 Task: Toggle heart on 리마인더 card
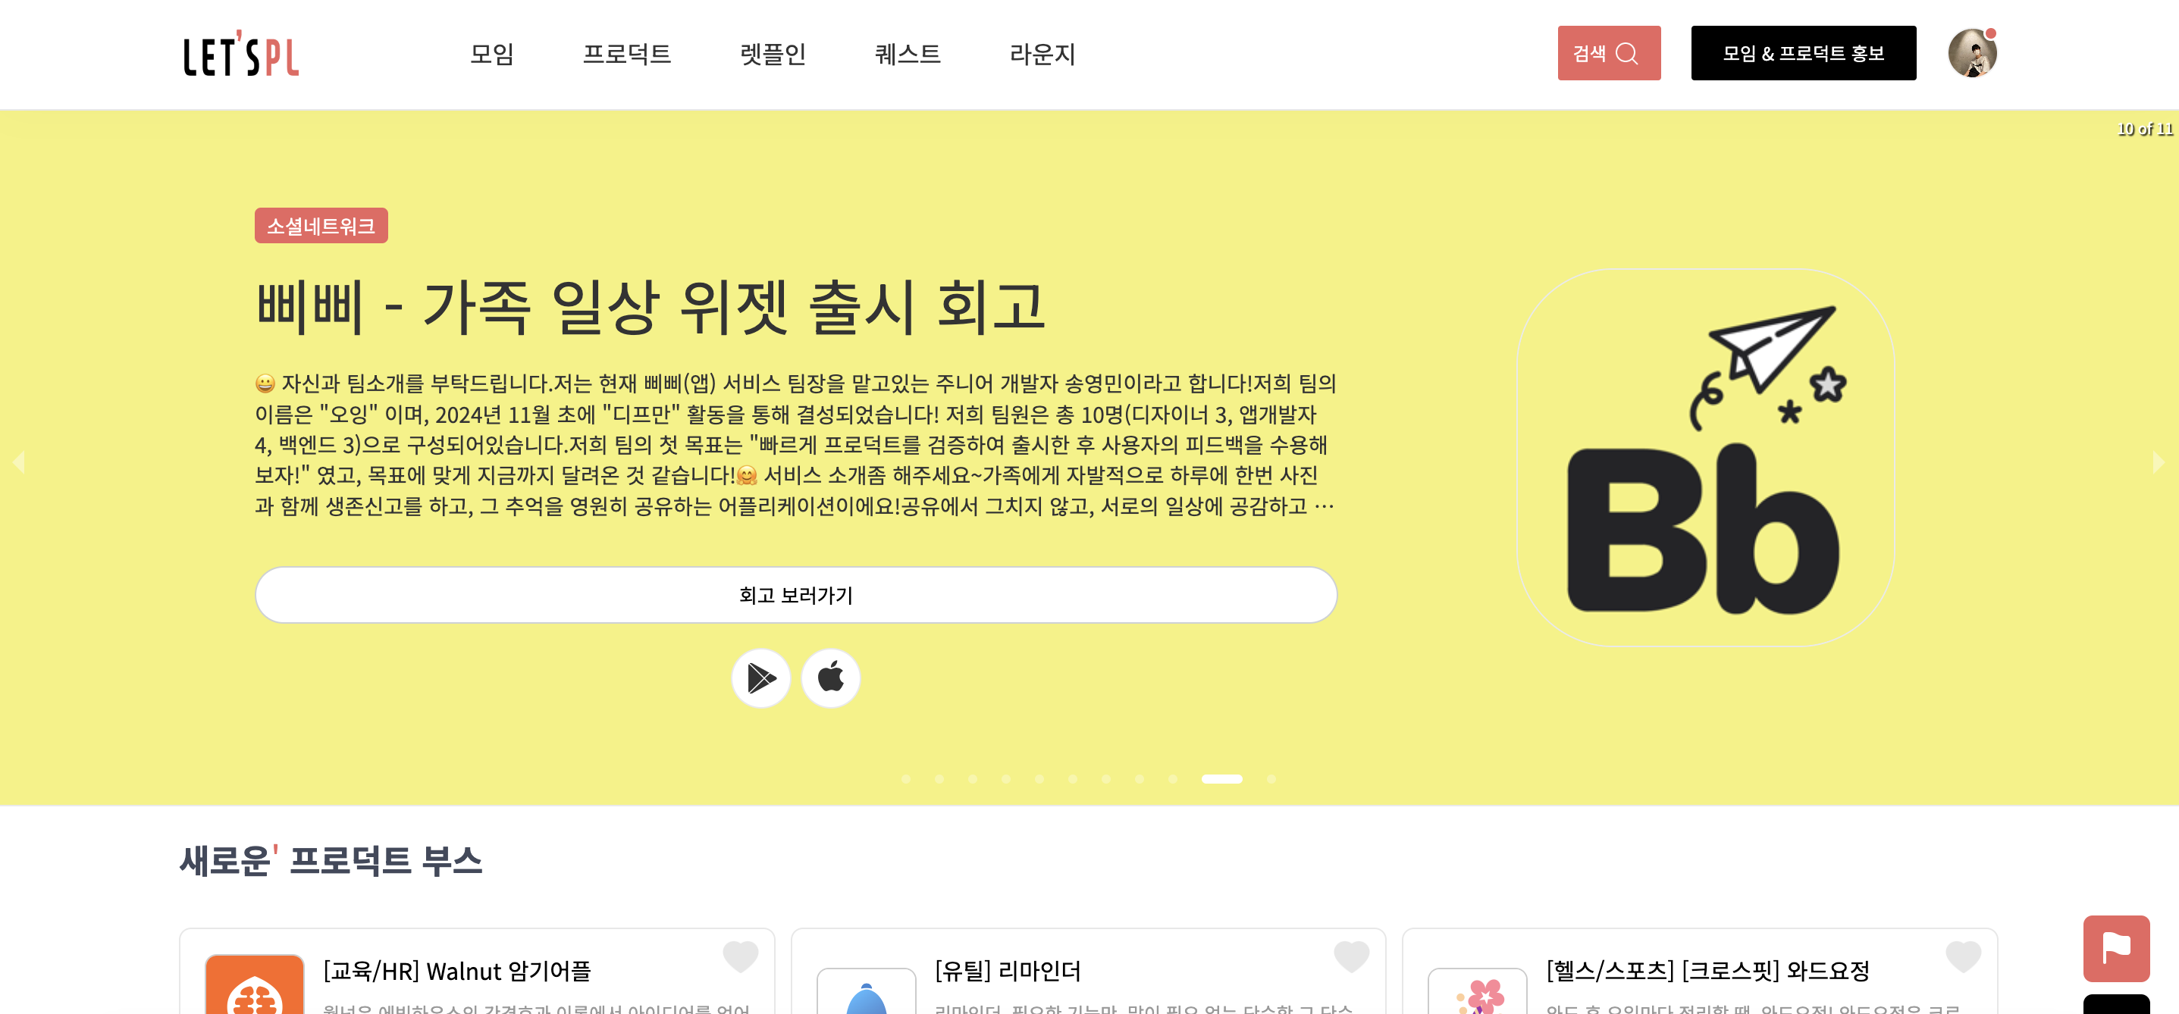tap(1351, 956)
